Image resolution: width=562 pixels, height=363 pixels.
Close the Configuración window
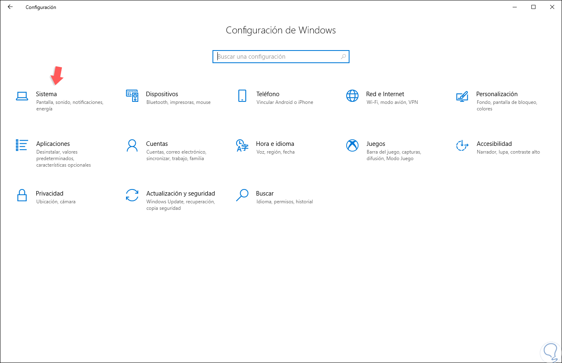[x=552, y=7]
